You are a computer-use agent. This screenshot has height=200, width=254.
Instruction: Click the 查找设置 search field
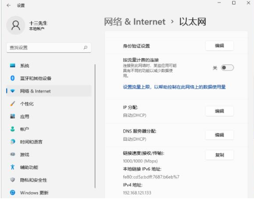coord(49,47)
